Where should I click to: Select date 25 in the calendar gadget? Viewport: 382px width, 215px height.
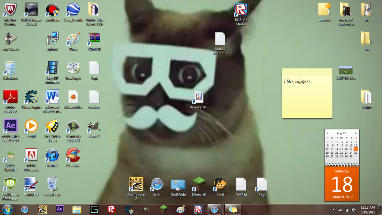(356, 153)
